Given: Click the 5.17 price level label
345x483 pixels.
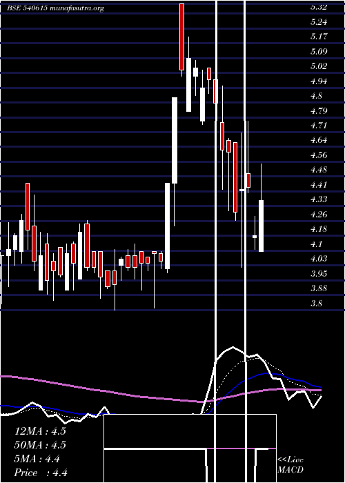Looking at the screenshot, I should click(x=319, y=37).
